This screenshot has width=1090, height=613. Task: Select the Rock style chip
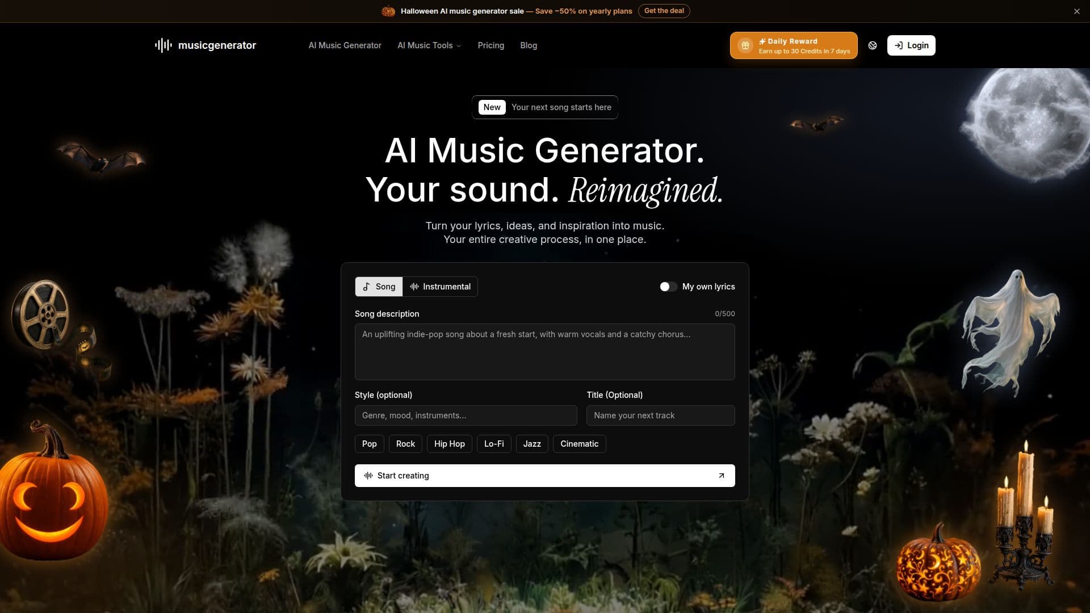[x=405, y=444]
